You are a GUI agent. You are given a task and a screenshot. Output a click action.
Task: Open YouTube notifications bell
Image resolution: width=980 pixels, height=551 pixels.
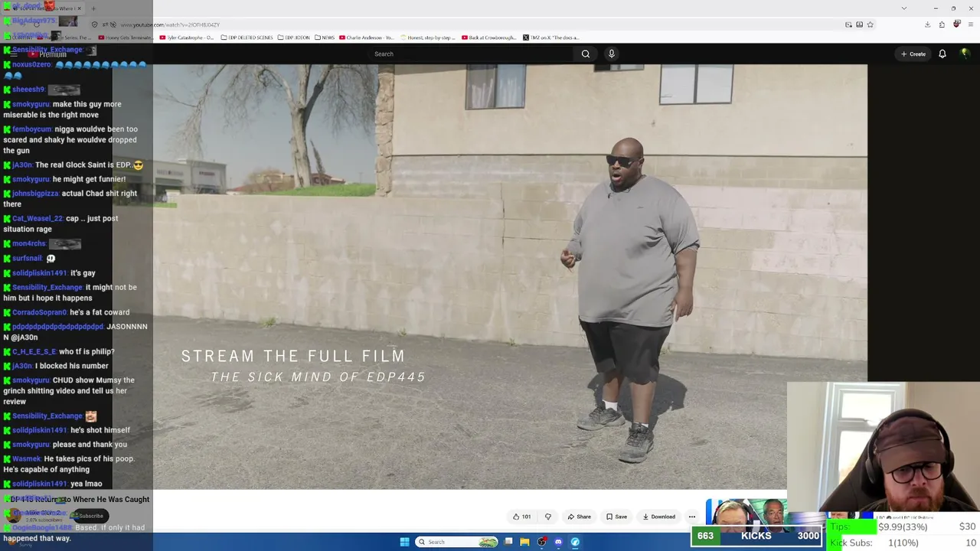pos(942,54)
